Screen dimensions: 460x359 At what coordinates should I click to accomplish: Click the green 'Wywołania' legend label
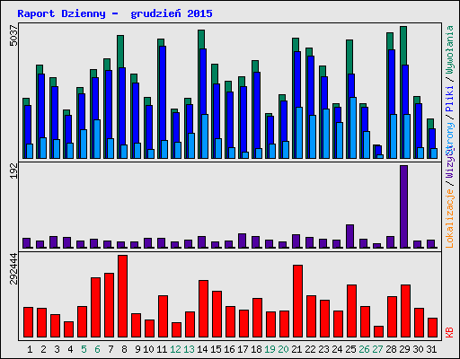450,49
